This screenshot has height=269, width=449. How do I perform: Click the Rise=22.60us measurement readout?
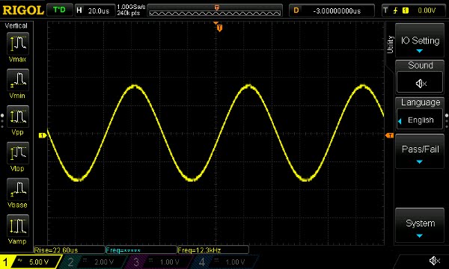point(70,250)
